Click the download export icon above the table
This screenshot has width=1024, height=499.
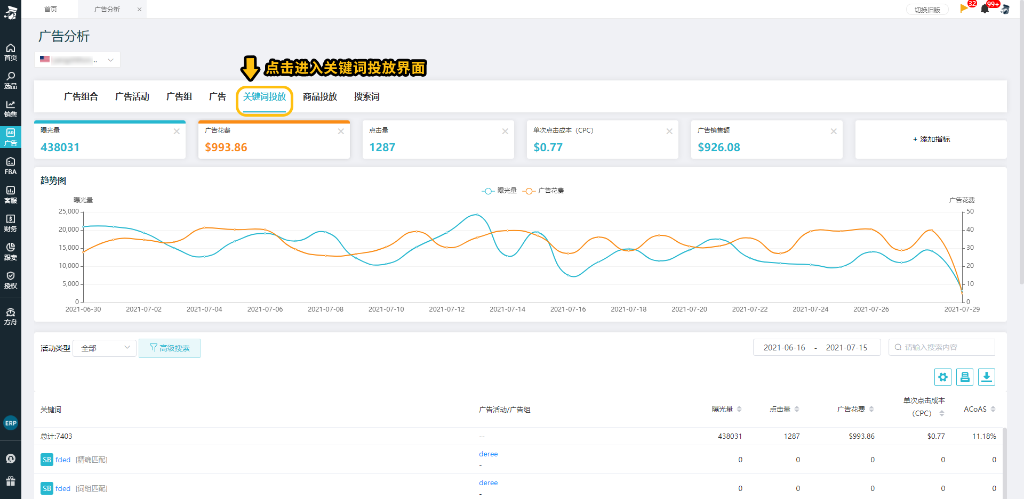click(987, 377)
